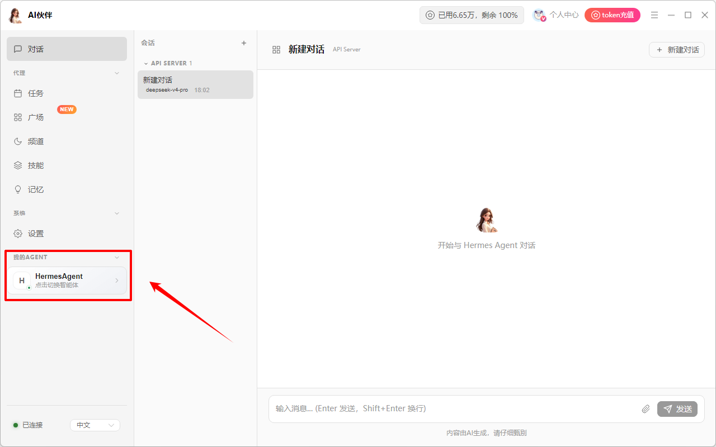716x447 pixels.
Task: Switch agent via HermesAgent card
Action: (67, 280)
